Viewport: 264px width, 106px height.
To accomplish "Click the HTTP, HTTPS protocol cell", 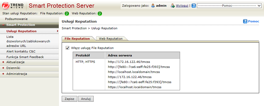I will coord(85,62).
